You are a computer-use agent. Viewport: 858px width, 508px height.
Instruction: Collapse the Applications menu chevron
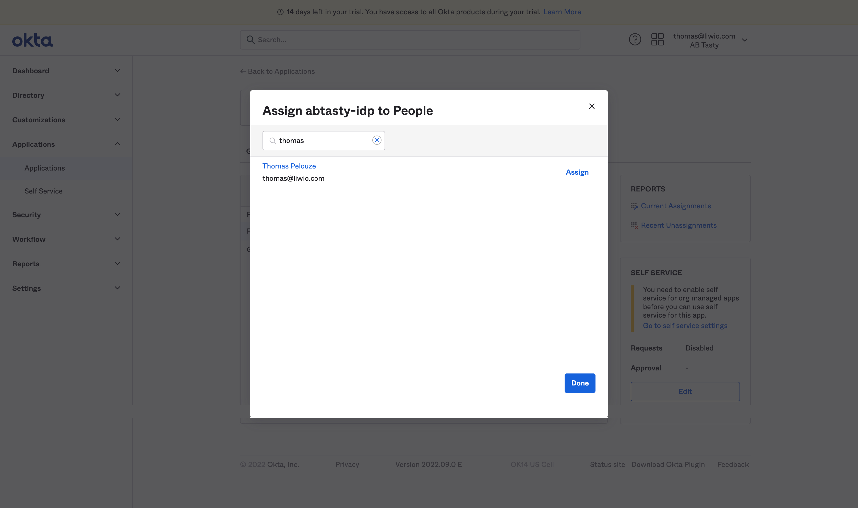tap(117, 144)
